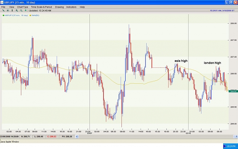Activate the crosshair target tool
This screenshot has height=149, width=238.
(8, 11)
